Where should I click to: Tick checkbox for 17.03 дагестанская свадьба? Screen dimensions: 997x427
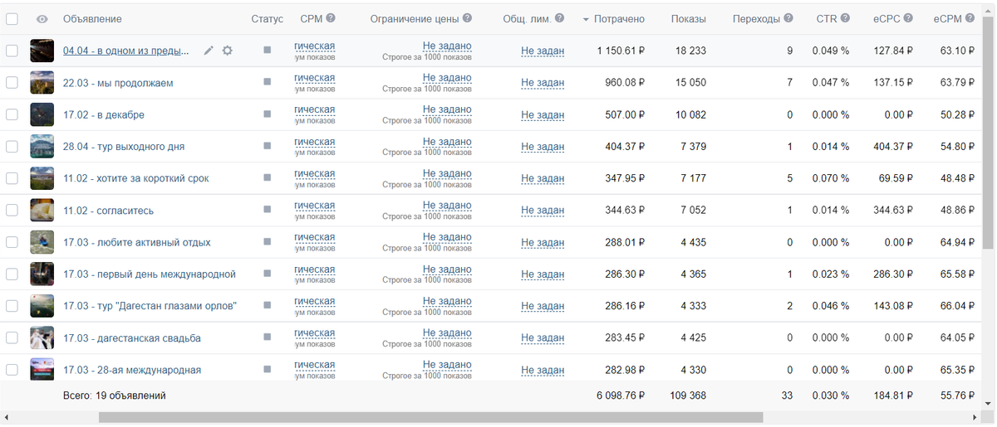[x=12, y=338]
